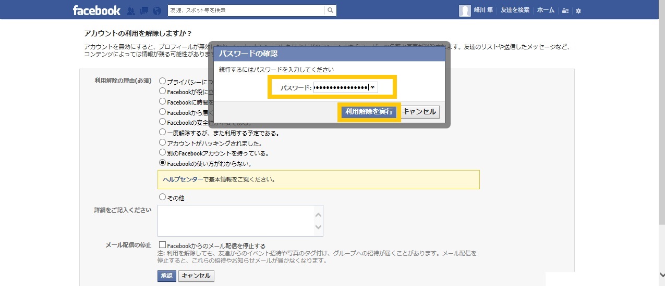The height and width of the screenshot is (286, 665).
Task: Click メール配信の停止 label
Action: click(x=128, y=245)
